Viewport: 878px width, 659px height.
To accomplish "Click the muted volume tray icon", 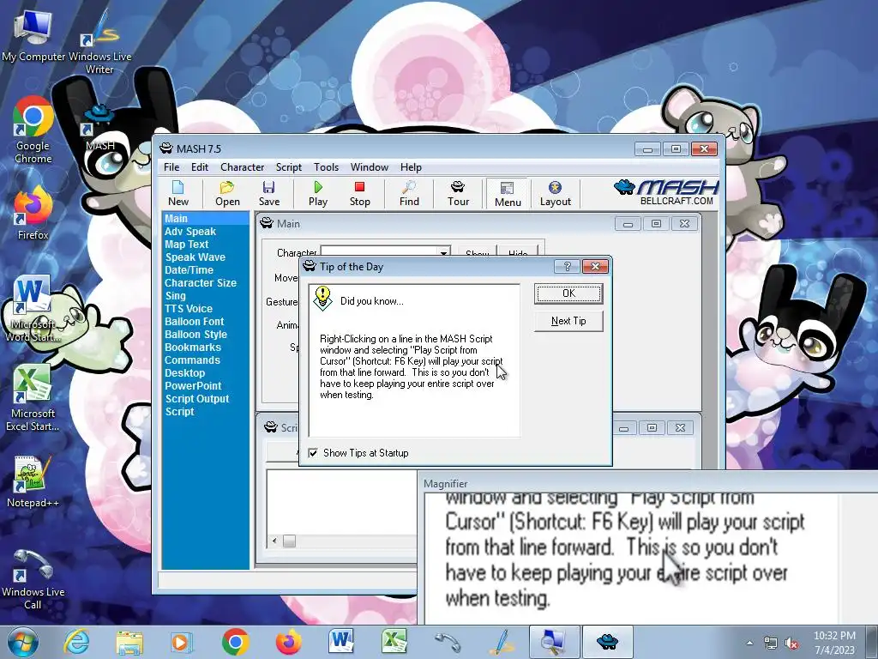I will point(791,644).
